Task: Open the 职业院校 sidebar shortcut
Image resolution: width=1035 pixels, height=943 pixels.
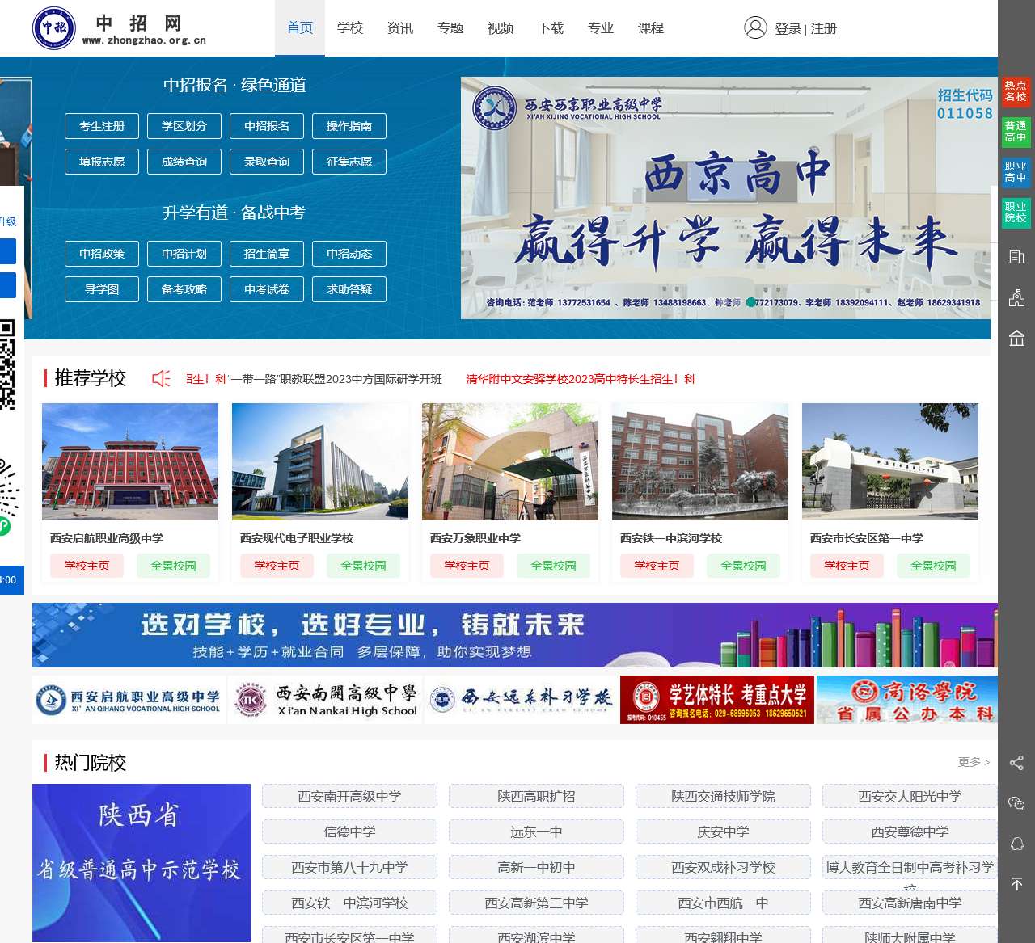Action: [x=1016, y=213]
